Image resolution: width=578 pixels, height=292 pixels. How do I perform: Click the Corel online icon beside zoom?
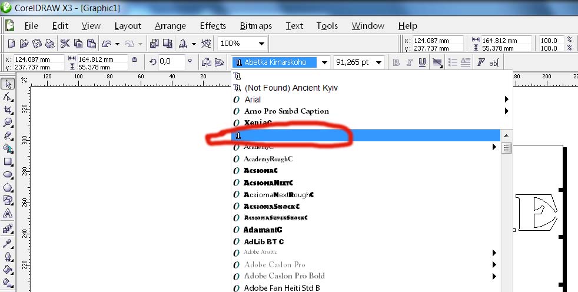[207, 44]
